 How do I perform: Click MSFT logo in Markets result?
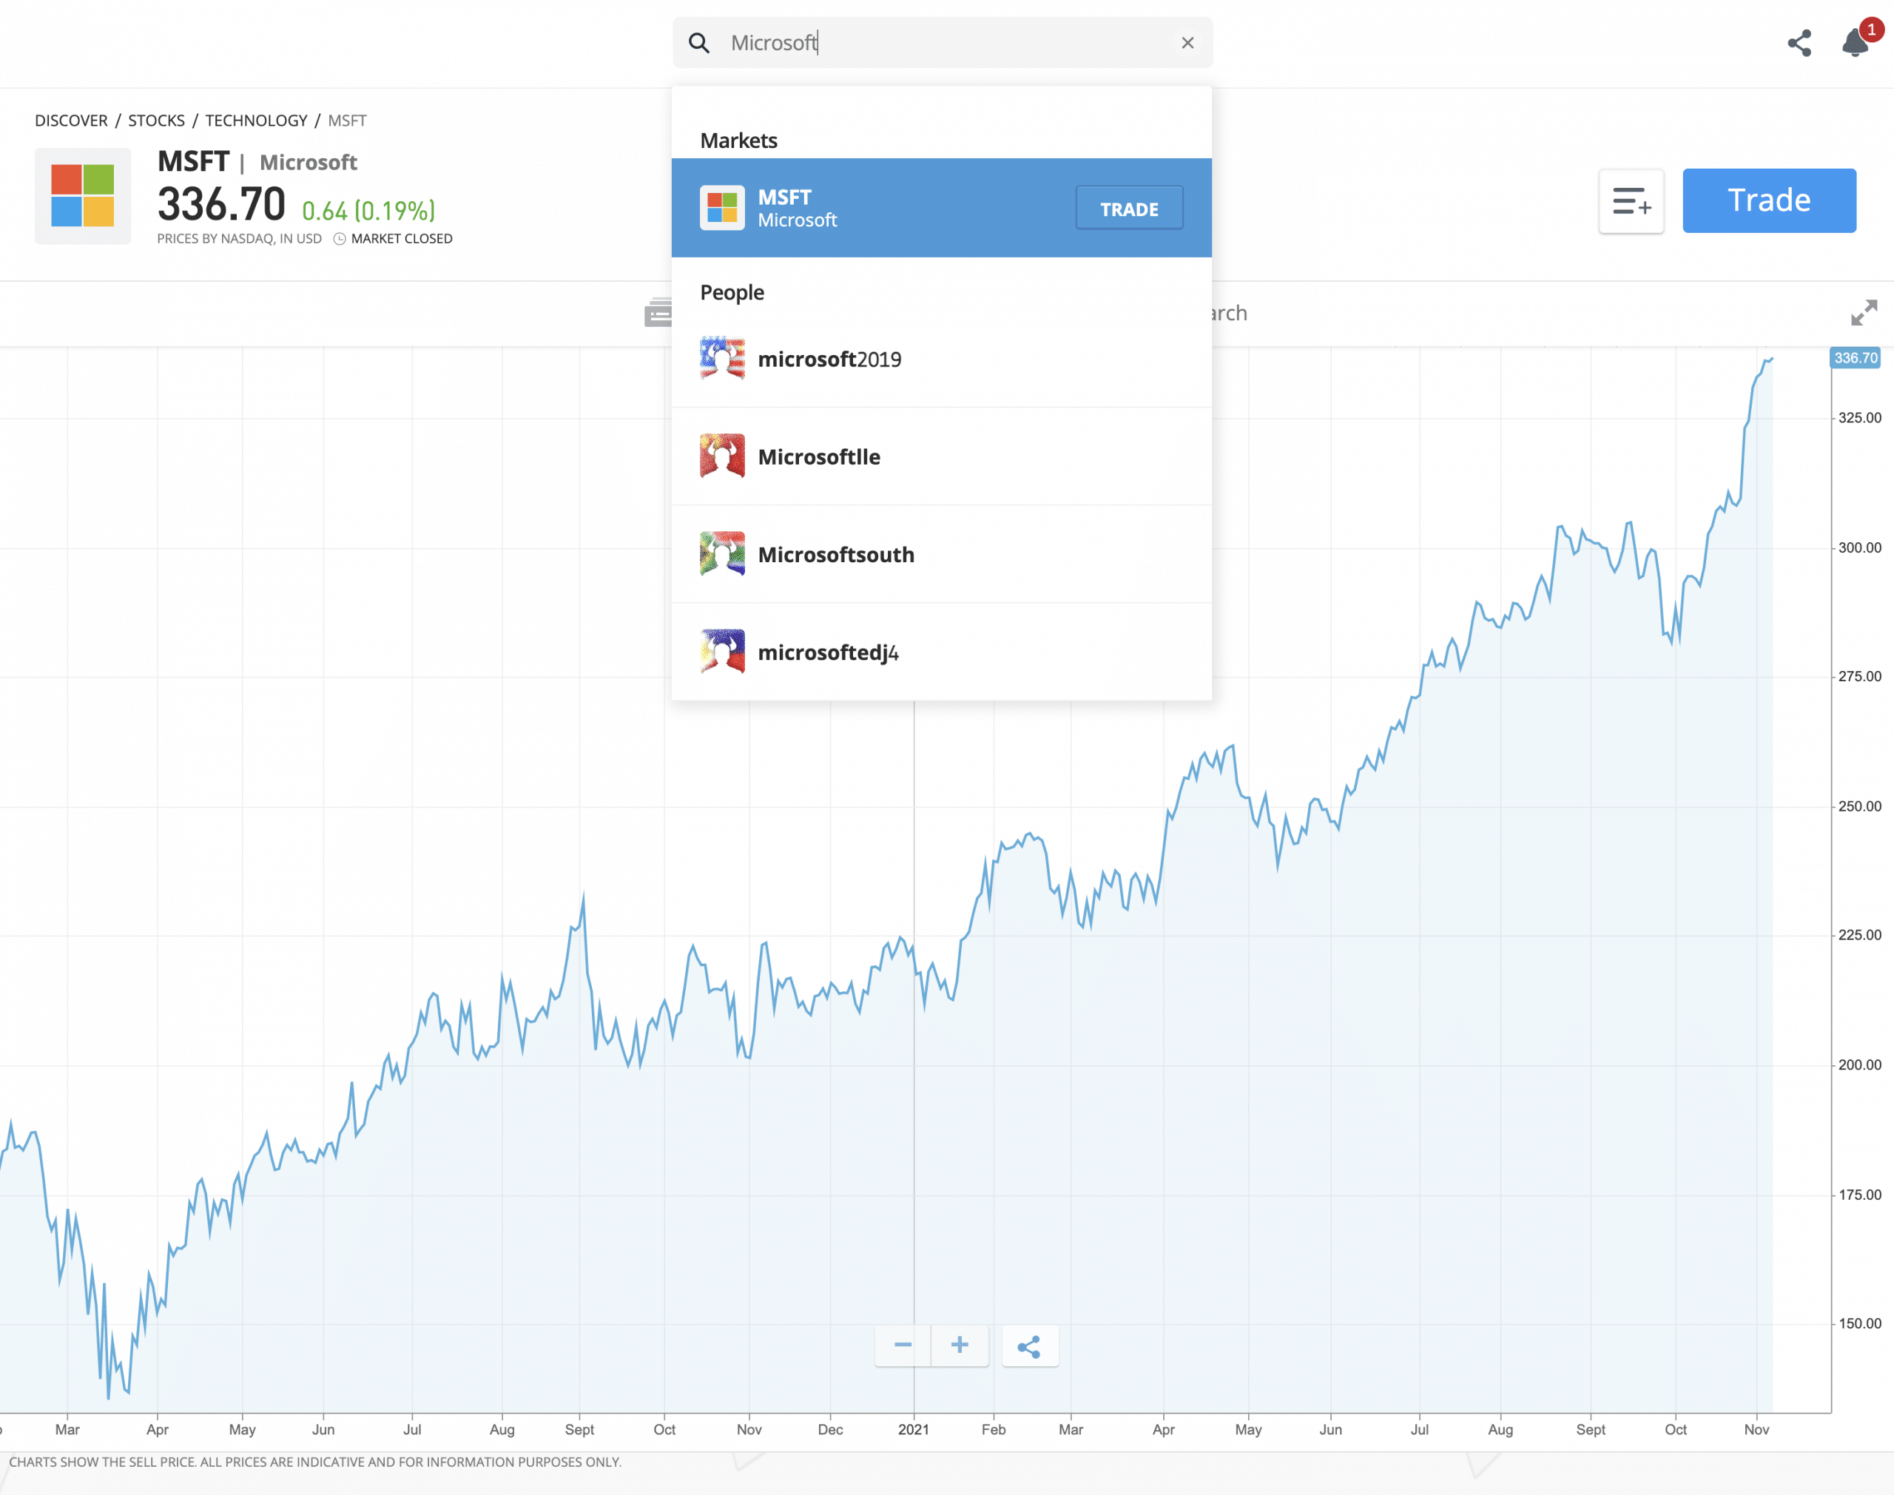[x=722, y=209]
